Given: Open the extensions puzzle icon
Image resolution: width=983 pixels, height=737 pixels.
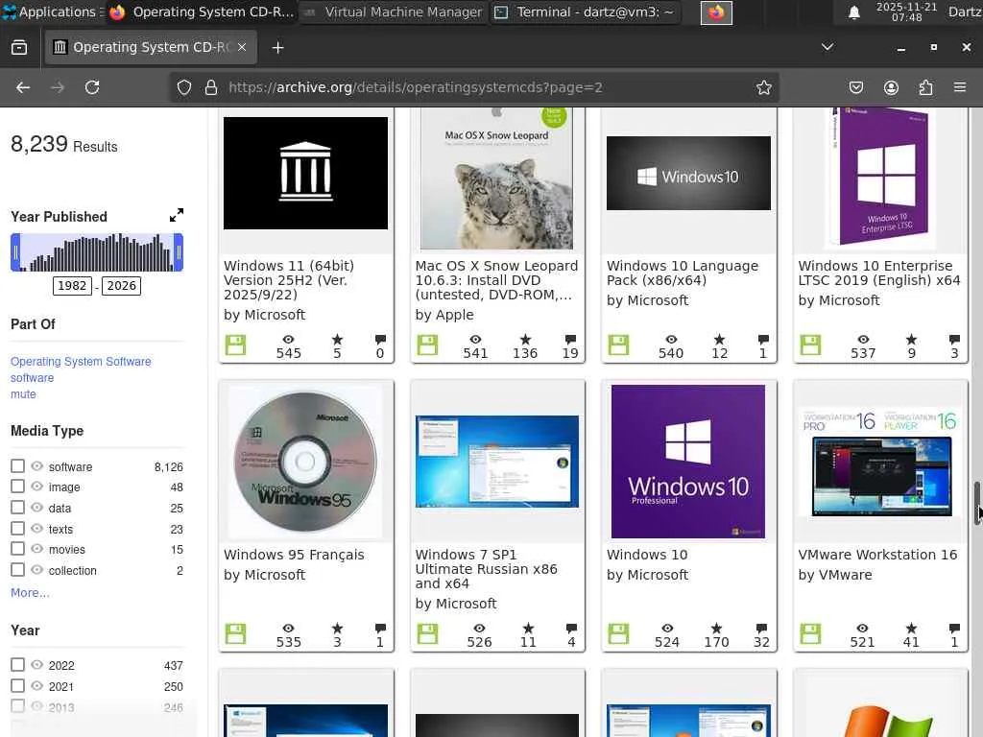Looking at the screenshot, I should coord(926,87).
